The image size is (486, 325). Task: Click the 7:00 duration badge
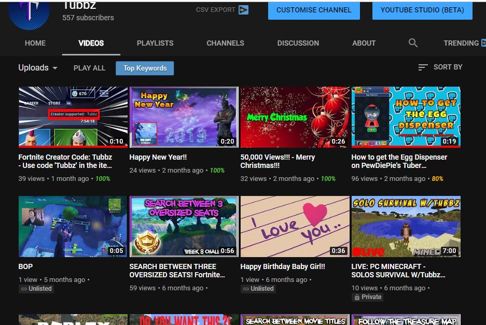click(449, 251)
